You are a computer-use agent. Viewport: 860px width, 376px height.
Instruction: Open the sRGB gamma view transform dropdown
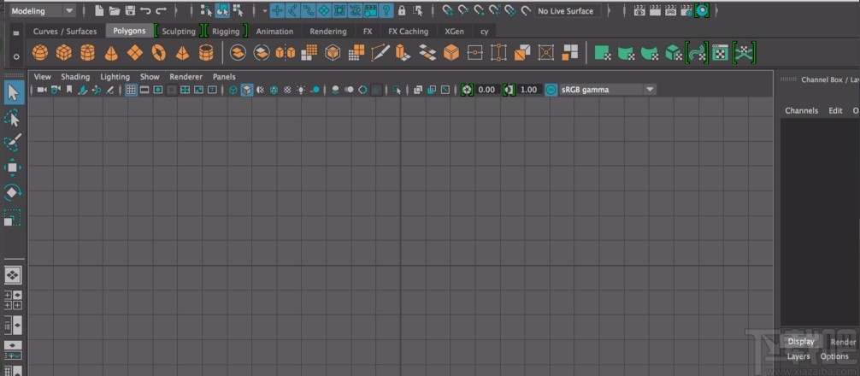[x=608, y=90]
